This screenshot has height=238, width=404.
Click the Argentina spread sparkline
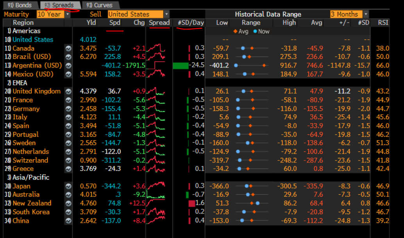tap(156, 65)
